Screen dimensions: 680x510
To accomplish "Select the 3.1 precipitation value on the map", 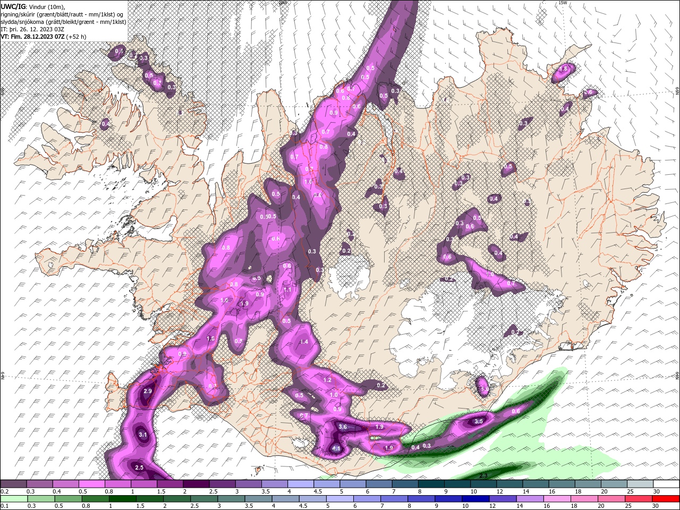I will tap(142, 435).
